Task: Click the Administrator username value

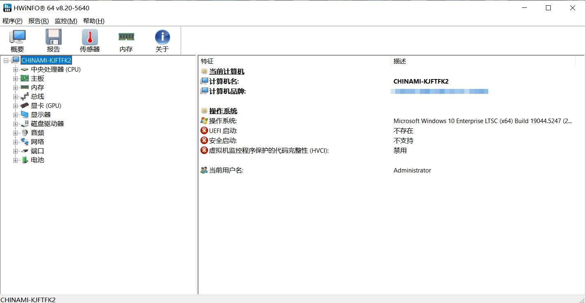Action: [413, 170]
